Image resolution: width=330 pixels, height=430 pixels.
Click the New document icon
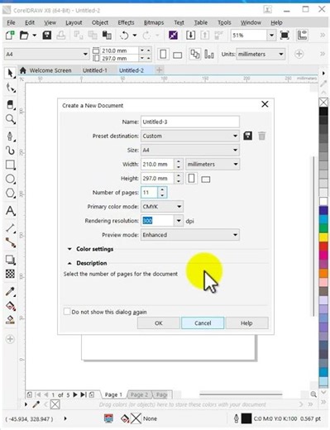coord(10,36)
